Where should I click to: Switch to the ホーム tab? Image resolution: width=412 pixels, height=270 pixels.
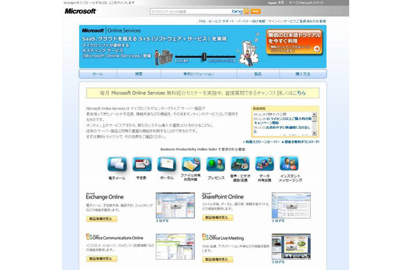click(98, 74)
